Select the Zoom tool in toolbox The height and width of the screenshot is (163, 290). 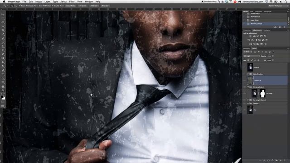click(3, 91)
